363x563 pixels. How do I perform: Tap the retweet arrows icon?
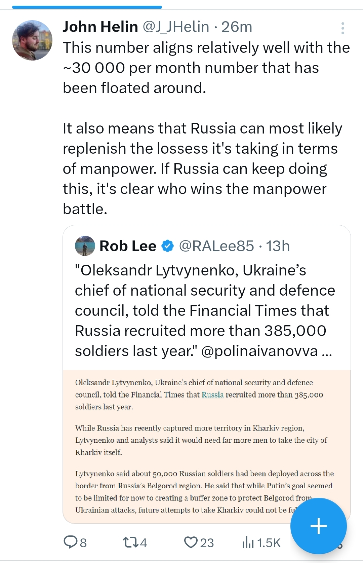click(130, 542)
